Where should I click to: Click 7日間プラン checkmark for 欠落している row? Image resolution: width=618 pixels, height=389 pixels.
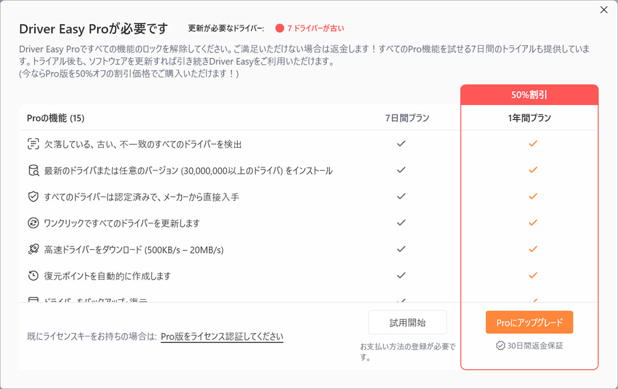(x=401, y=143)
